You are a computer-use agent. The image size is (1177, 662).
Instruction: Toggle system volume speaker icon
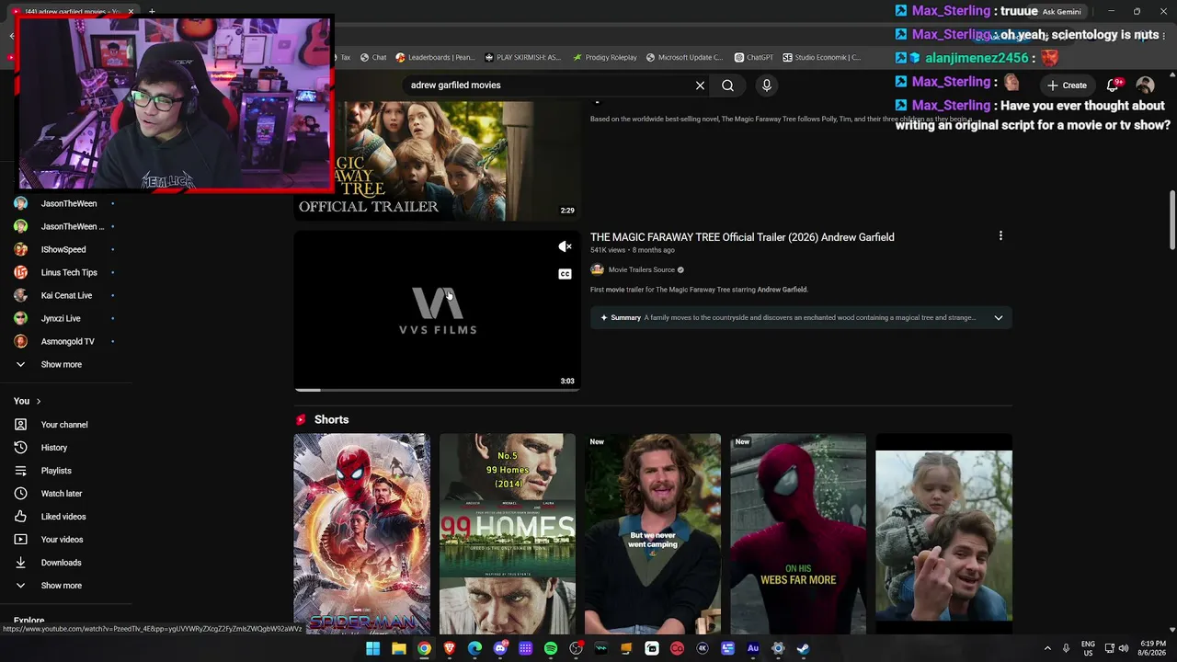[x=1124, y=648]
